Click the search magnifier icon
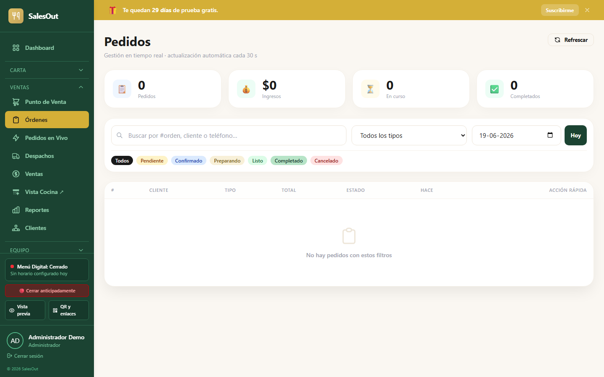 pyautogui.click(x=120, y=135)
